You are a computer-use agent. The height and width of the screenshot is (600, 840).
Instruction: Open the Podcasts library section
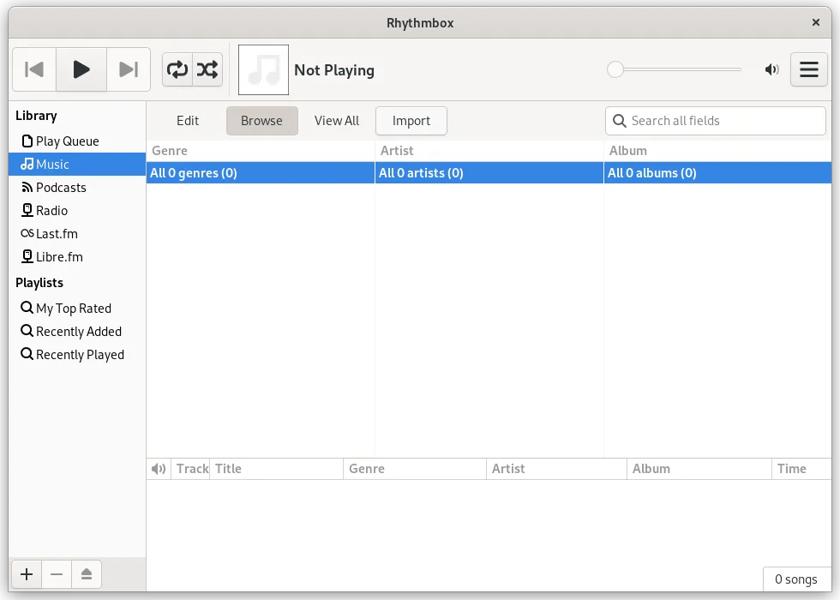pos(60,187)
